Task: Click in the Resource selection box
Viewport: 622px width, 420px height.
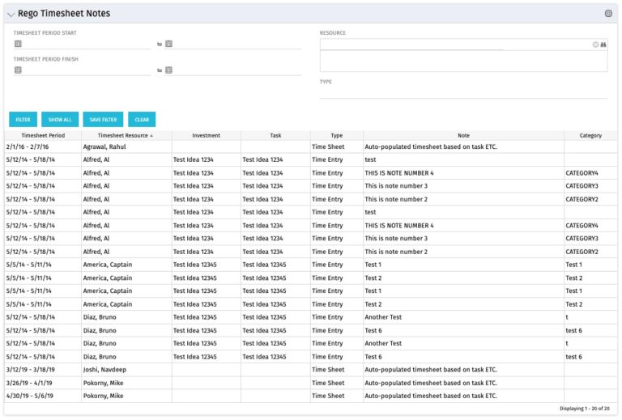Action: click(464, 61)
